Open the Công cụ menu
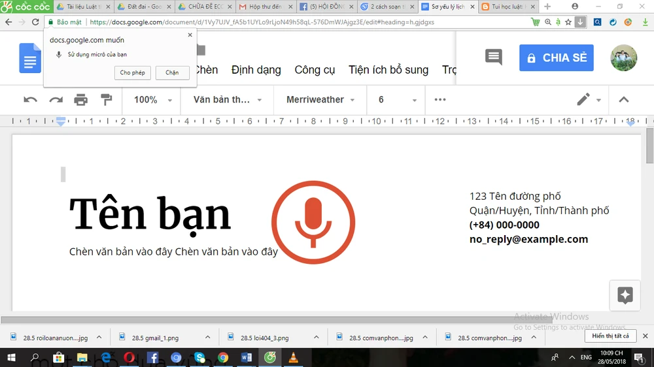 point(315,70)
